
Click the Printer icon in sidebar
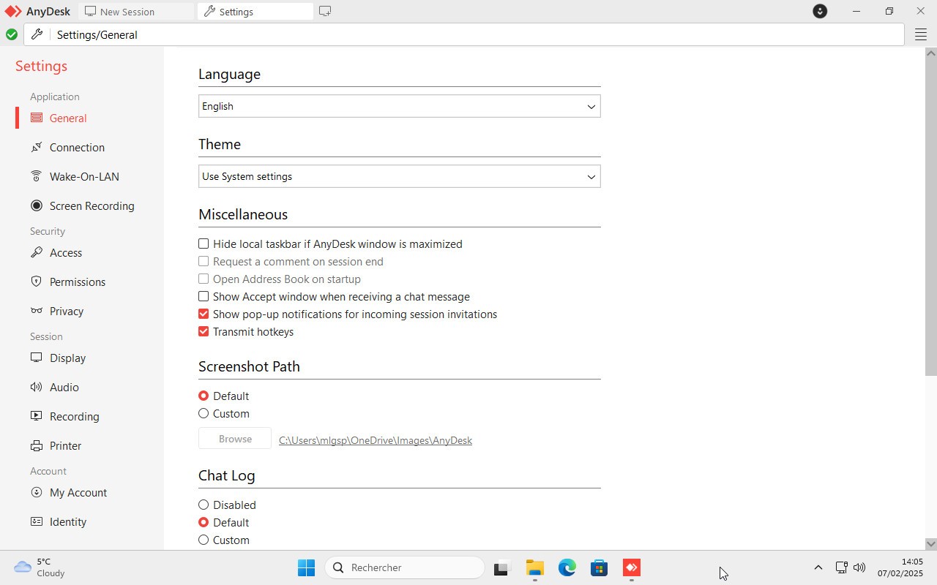(37, 445)
